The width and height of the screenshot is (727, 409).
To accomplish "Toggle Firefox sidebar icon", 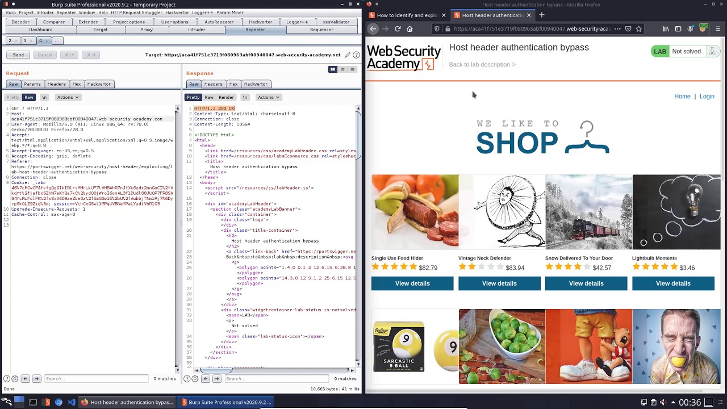I will pyautogui.click(x=678, y=29).
